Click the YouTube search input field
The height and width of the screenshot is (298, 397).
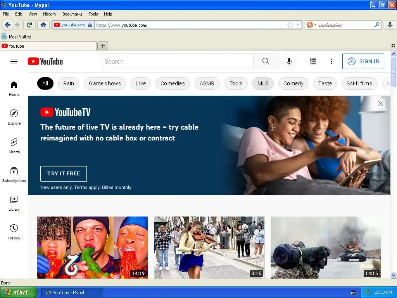click(178, 61)
